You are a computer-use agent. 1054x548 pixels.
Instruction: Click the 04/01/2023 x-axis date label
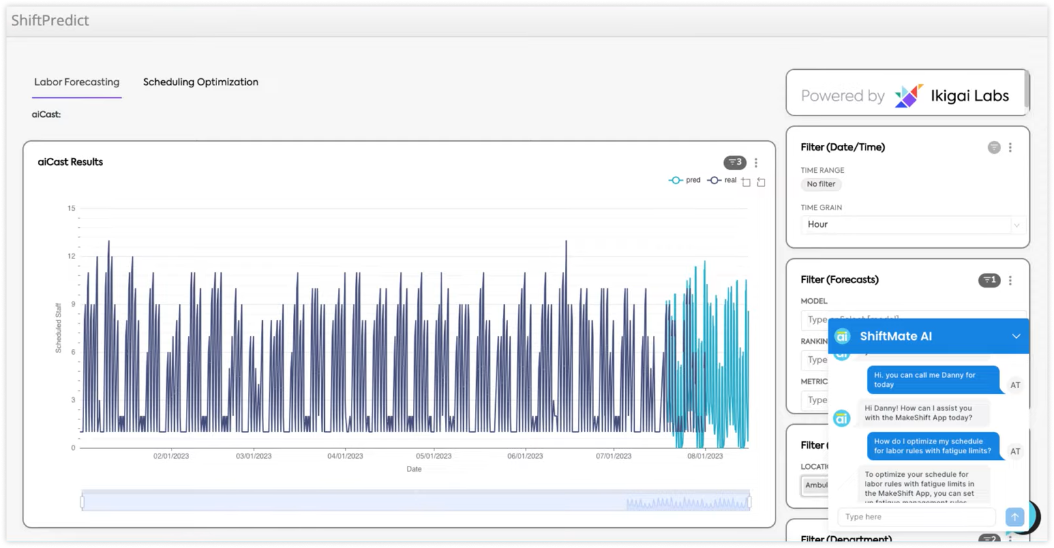pyautogui.click(x=345, y=456)
